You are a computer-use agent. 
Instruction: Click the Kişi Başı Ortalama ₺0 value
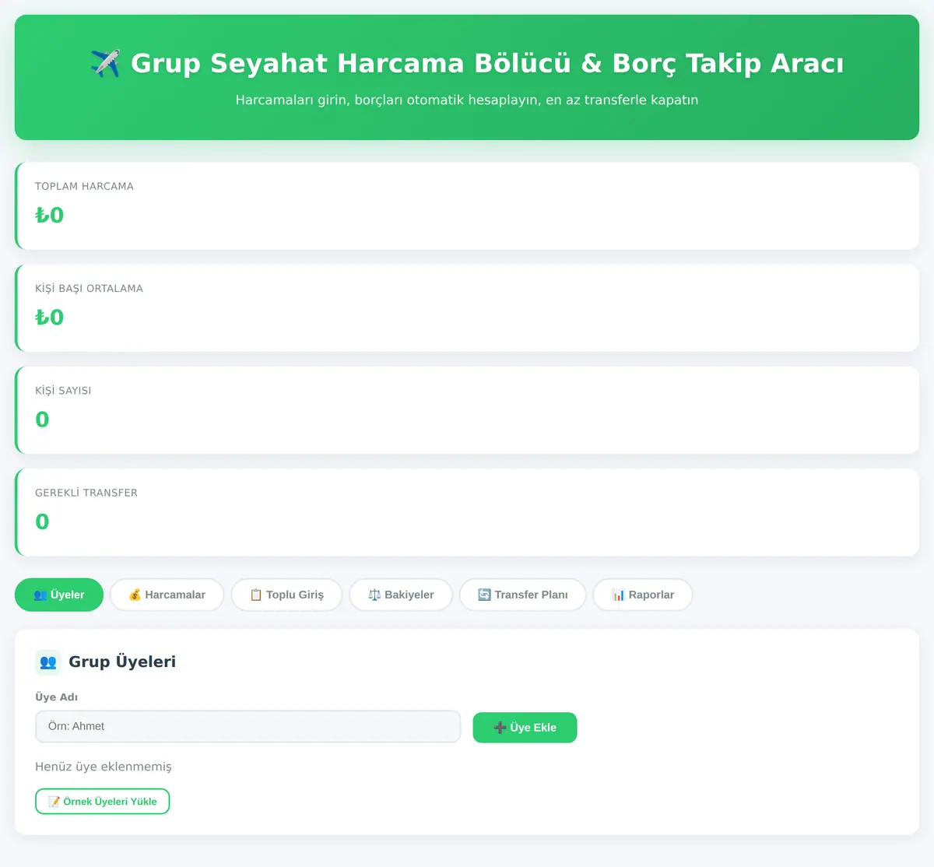tap(50, 317)
